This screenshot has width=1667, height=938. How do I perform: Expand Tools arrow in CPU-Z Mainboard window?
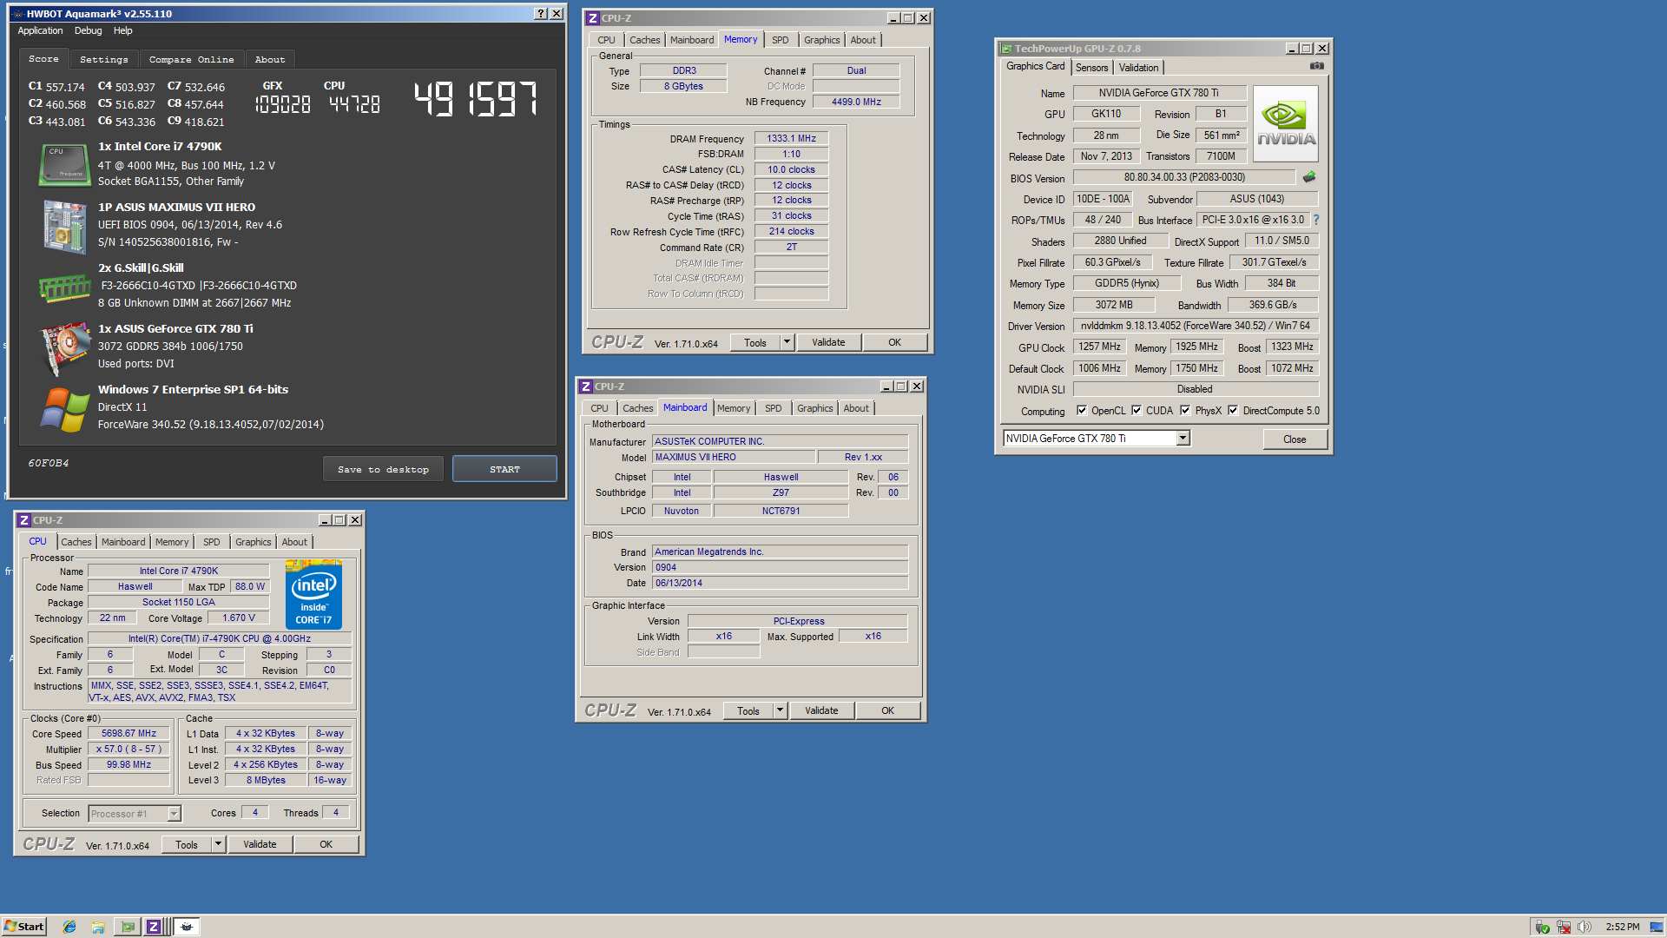click(780, 710)
